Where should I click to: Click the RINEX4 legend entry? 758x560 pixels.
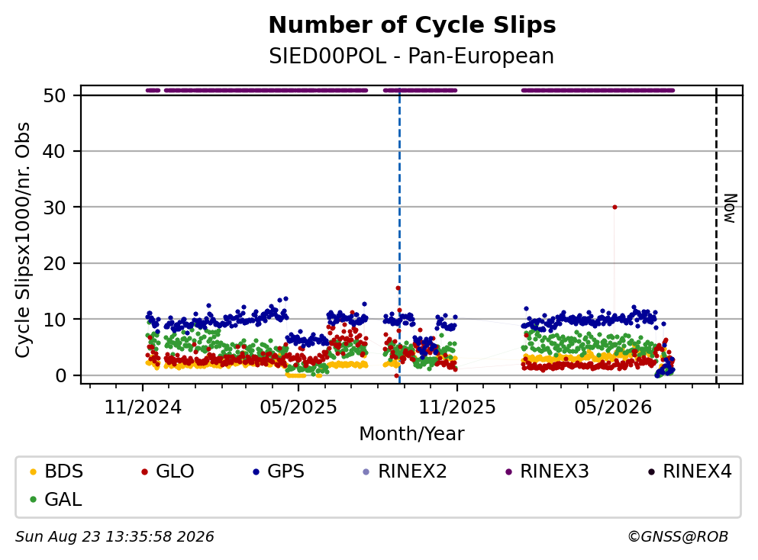(x=689, y=471)
